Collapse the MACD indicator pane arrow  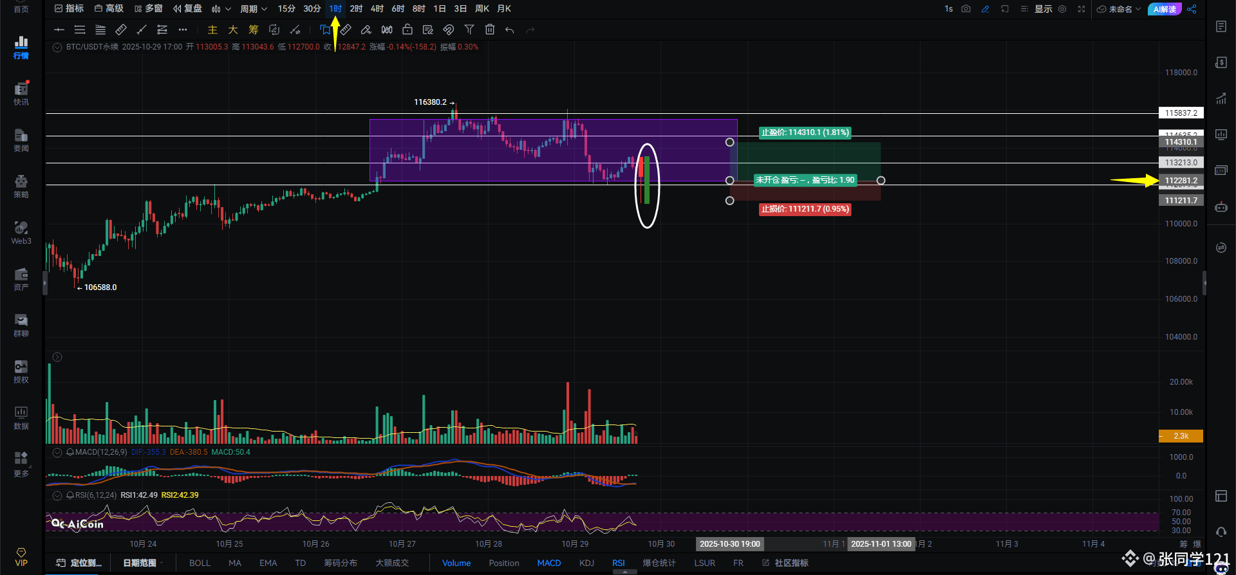(57, 452)
